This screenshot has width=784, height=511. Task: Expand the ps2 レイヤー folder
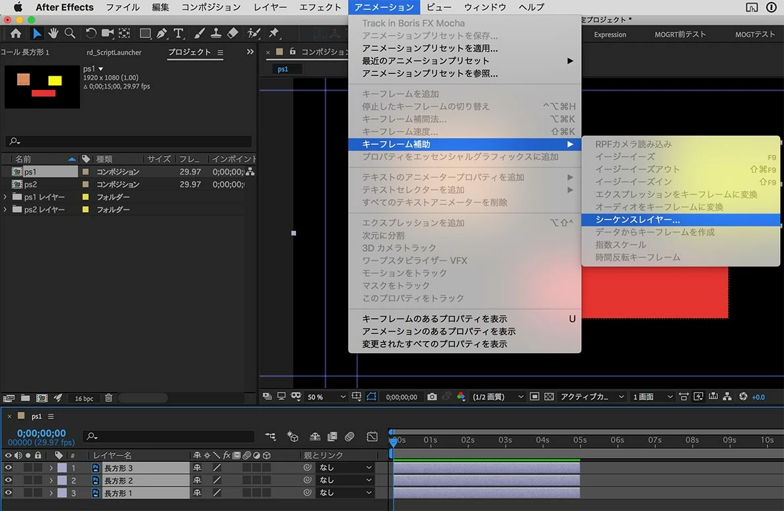click(x=5, y=209)
